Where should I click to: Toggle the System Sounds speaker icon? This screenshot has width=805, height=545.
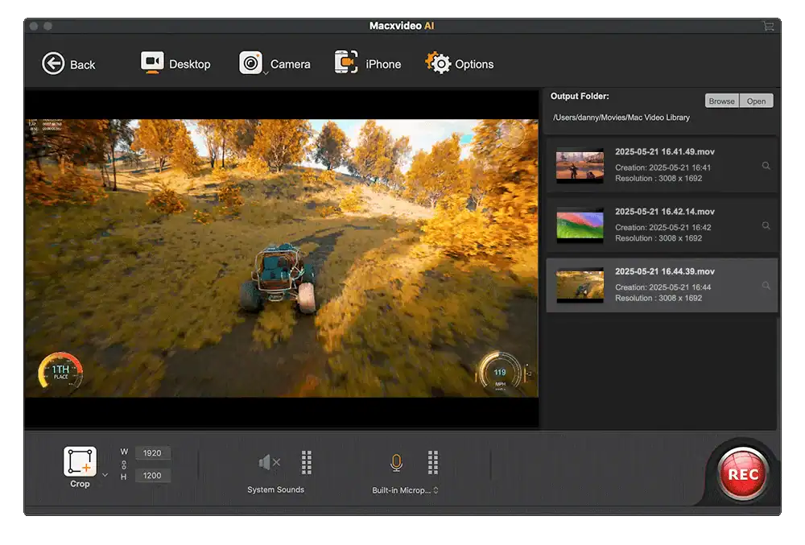[x=269, y=462]
